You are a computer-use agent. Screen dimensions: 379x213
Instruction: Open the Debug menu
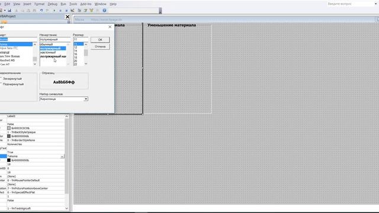click(x=53, y=4)
